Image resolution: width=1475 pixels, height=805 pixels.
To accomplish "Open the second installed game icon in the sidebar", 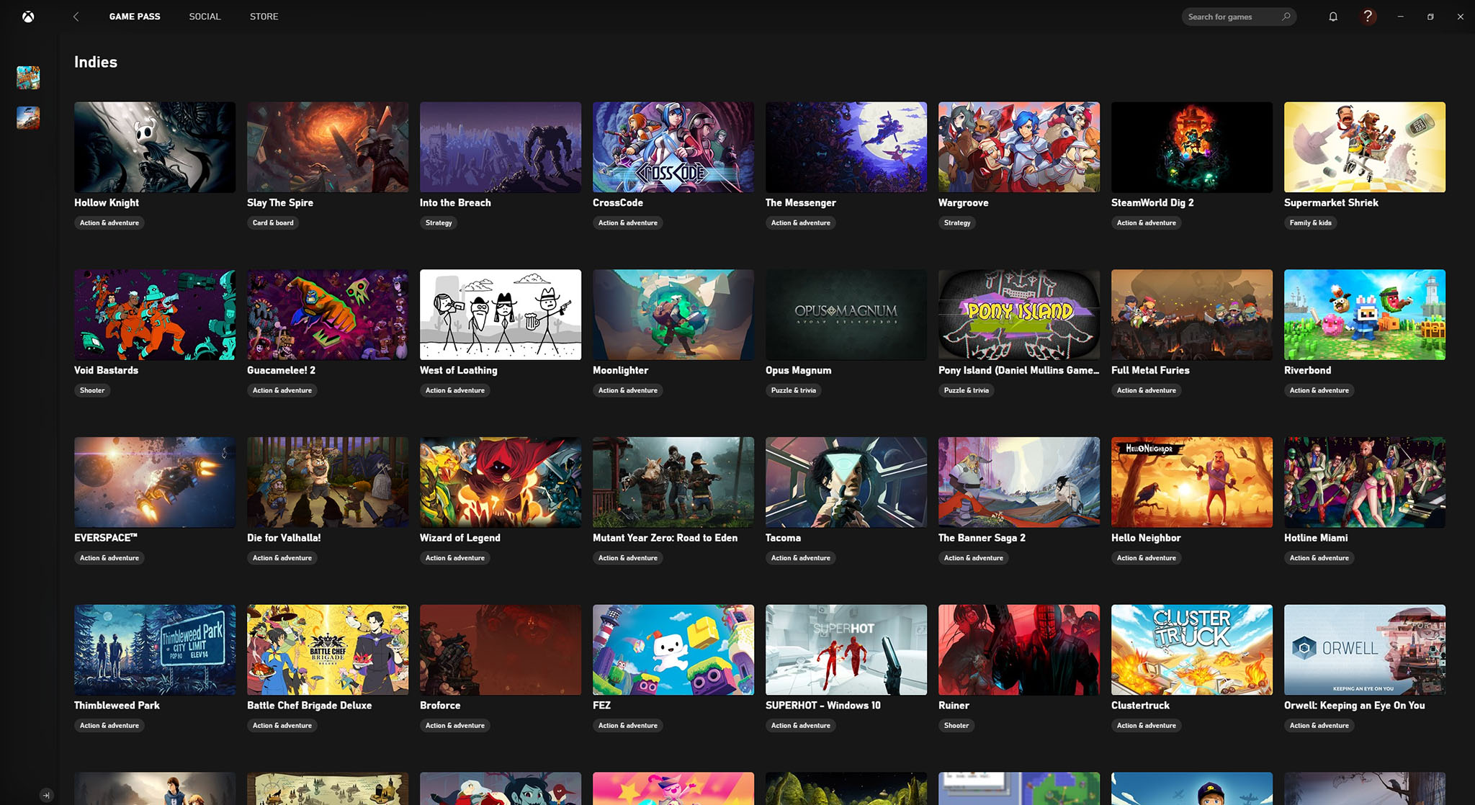I will point(28,118).
